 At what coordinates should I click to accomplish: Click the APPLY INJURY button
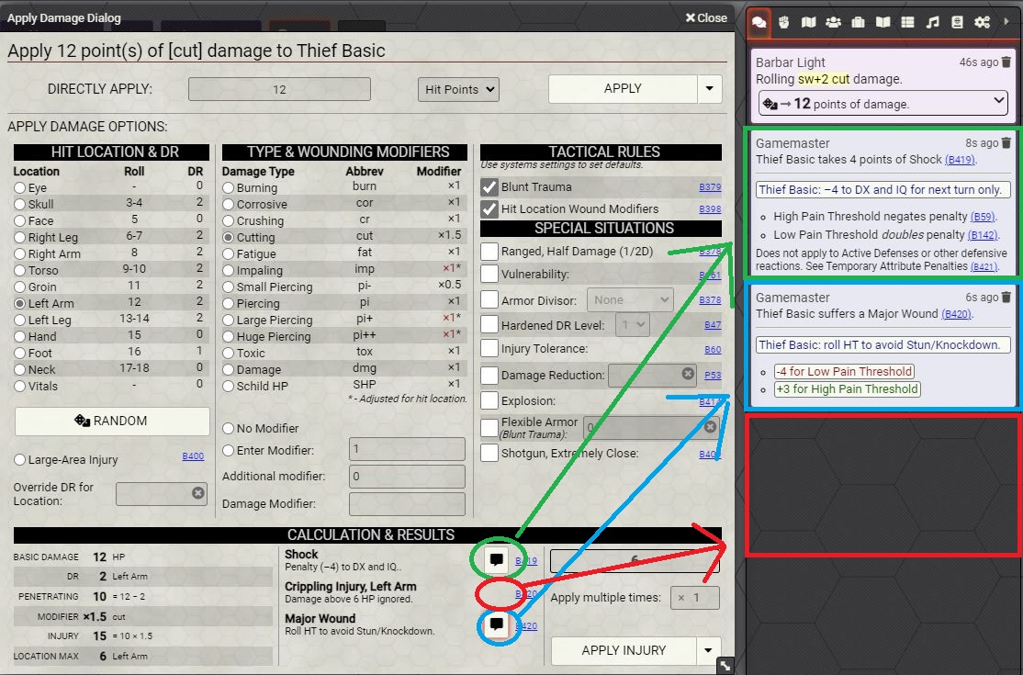click(623, 650)
